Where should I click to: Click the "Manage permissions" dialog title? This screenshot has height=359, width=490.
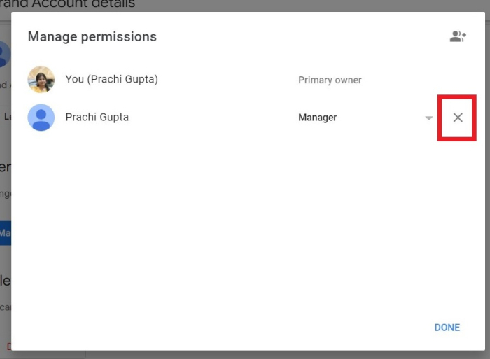click(92, 36)
